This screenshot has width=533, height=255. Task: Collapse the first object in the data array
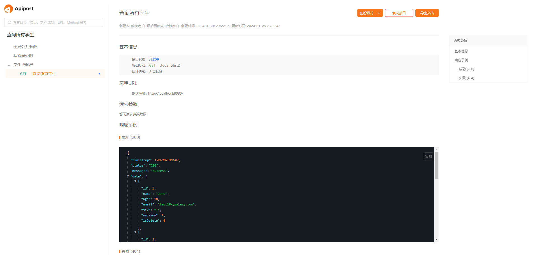(x=136, y=181)
